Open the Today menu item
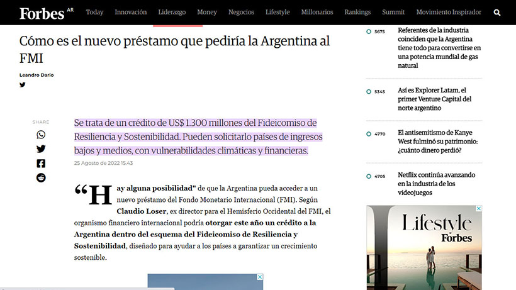516x290 pixels. pyautogui.click(x=94, y=12)
